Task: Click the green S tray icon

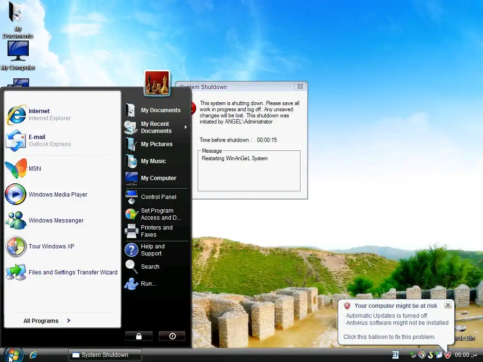Action: click(x=430, y=355)
